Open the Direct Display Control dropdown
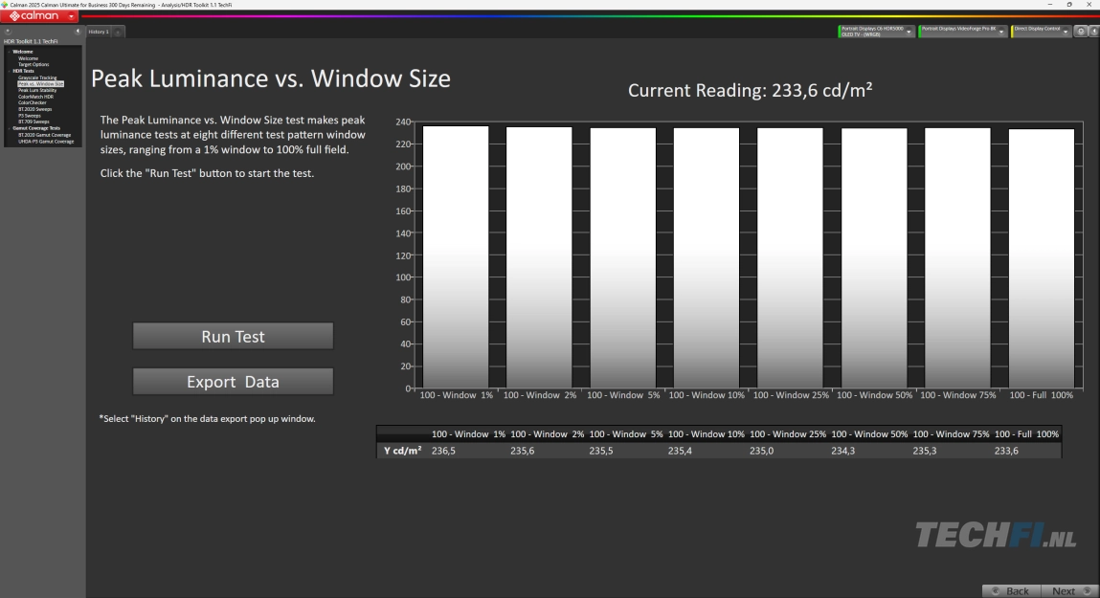1100x598 pixels. pyautogui.click(x=1066, y=32)
